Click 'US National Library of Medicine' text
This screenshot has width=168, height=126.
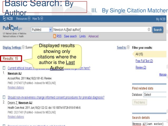(x=14, y=33)
